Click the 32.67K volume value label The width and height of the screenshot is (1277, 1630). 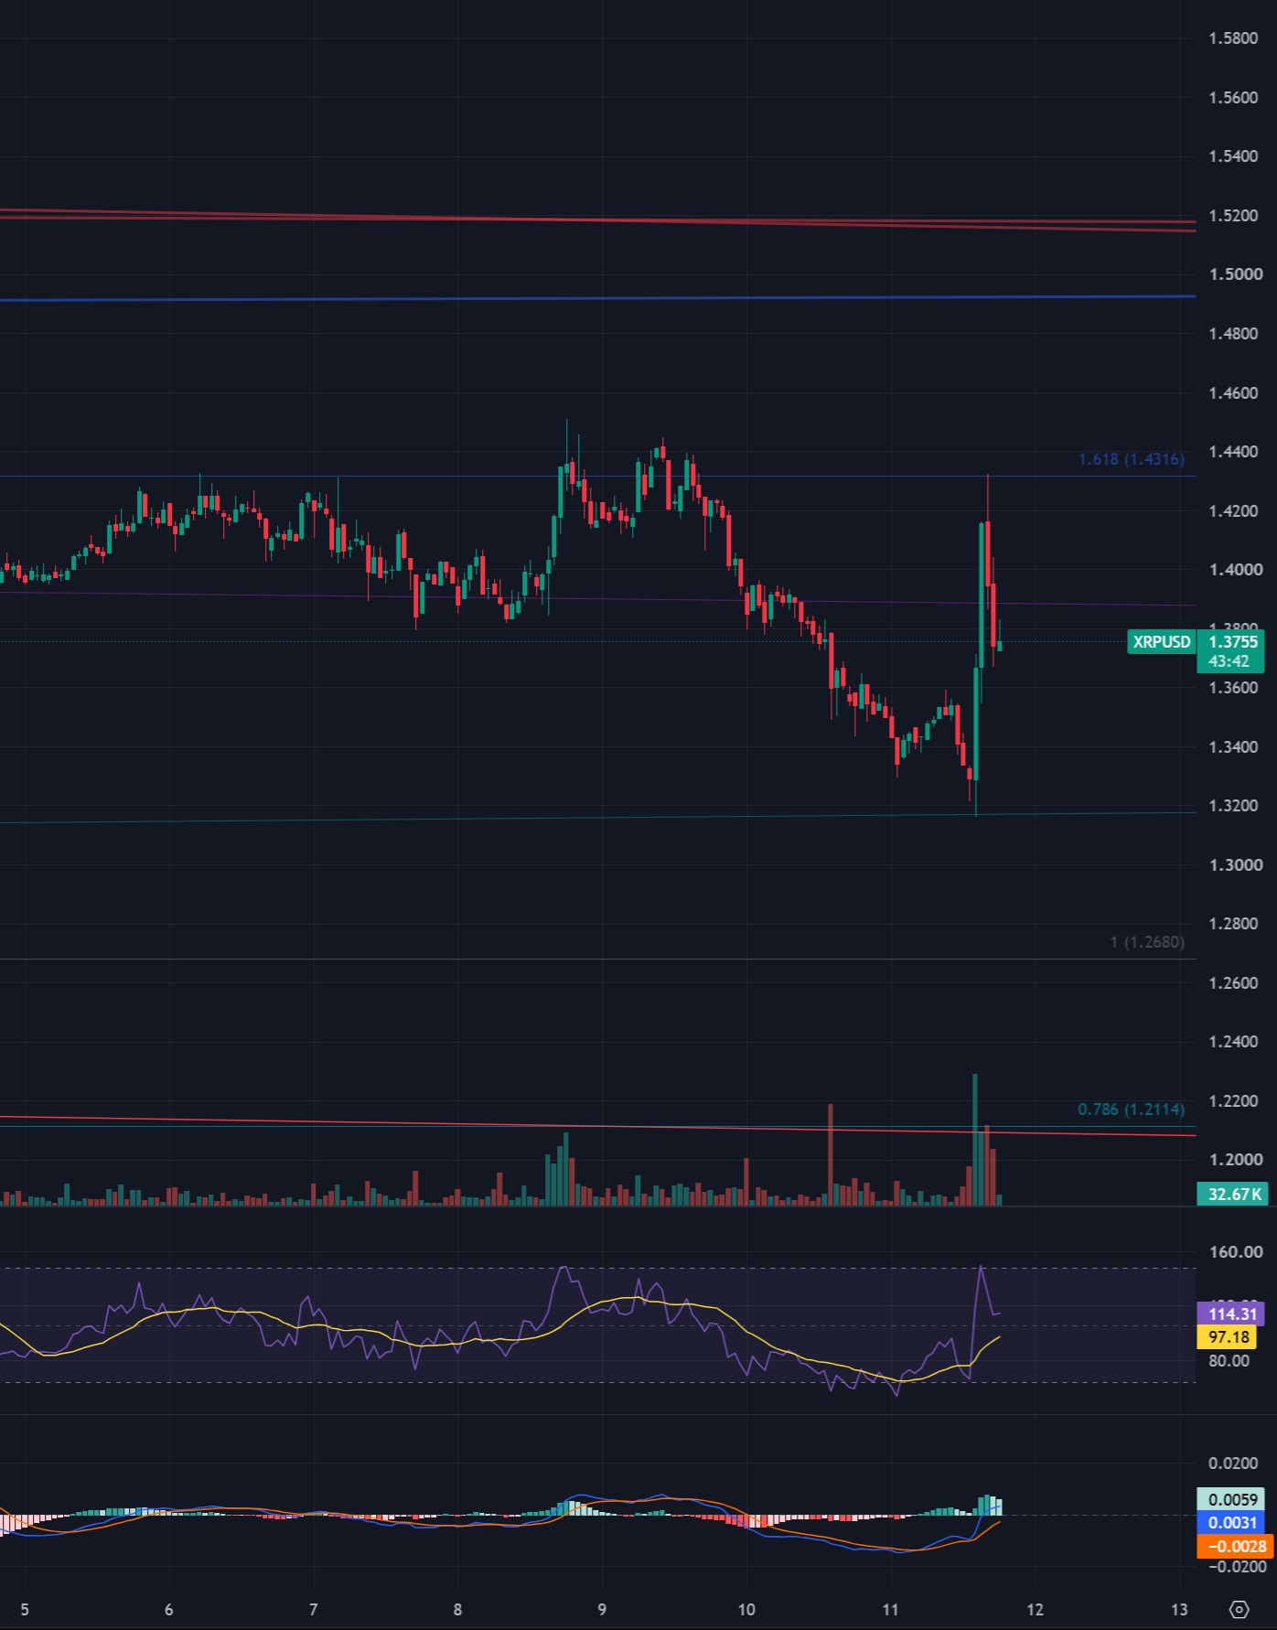click(1232, 1194)
